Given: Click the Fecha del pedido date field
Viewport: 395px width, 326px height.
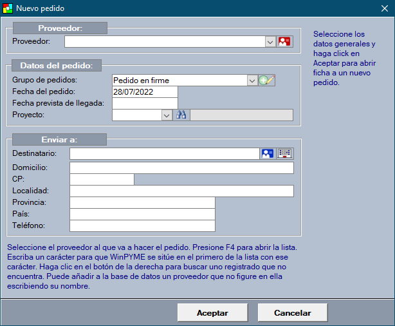Looking at the screenshot, I should (145, 92).
